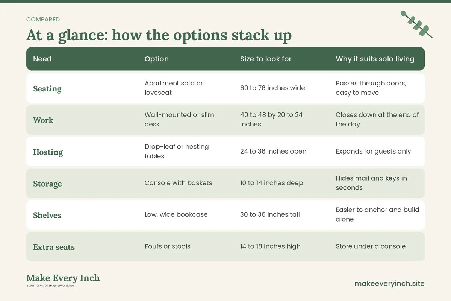Select the Extra seats row label

point(54,247)
